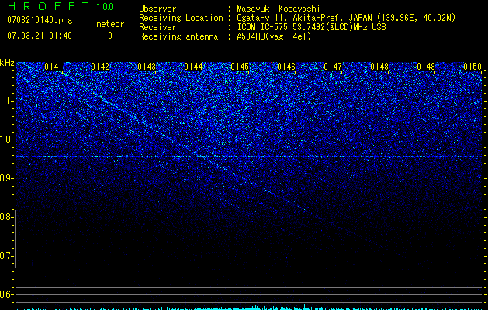The width and height of the screenshot is (488, 310).
Task: Select the filename 0703210140.png
Action: click(40, 20)
